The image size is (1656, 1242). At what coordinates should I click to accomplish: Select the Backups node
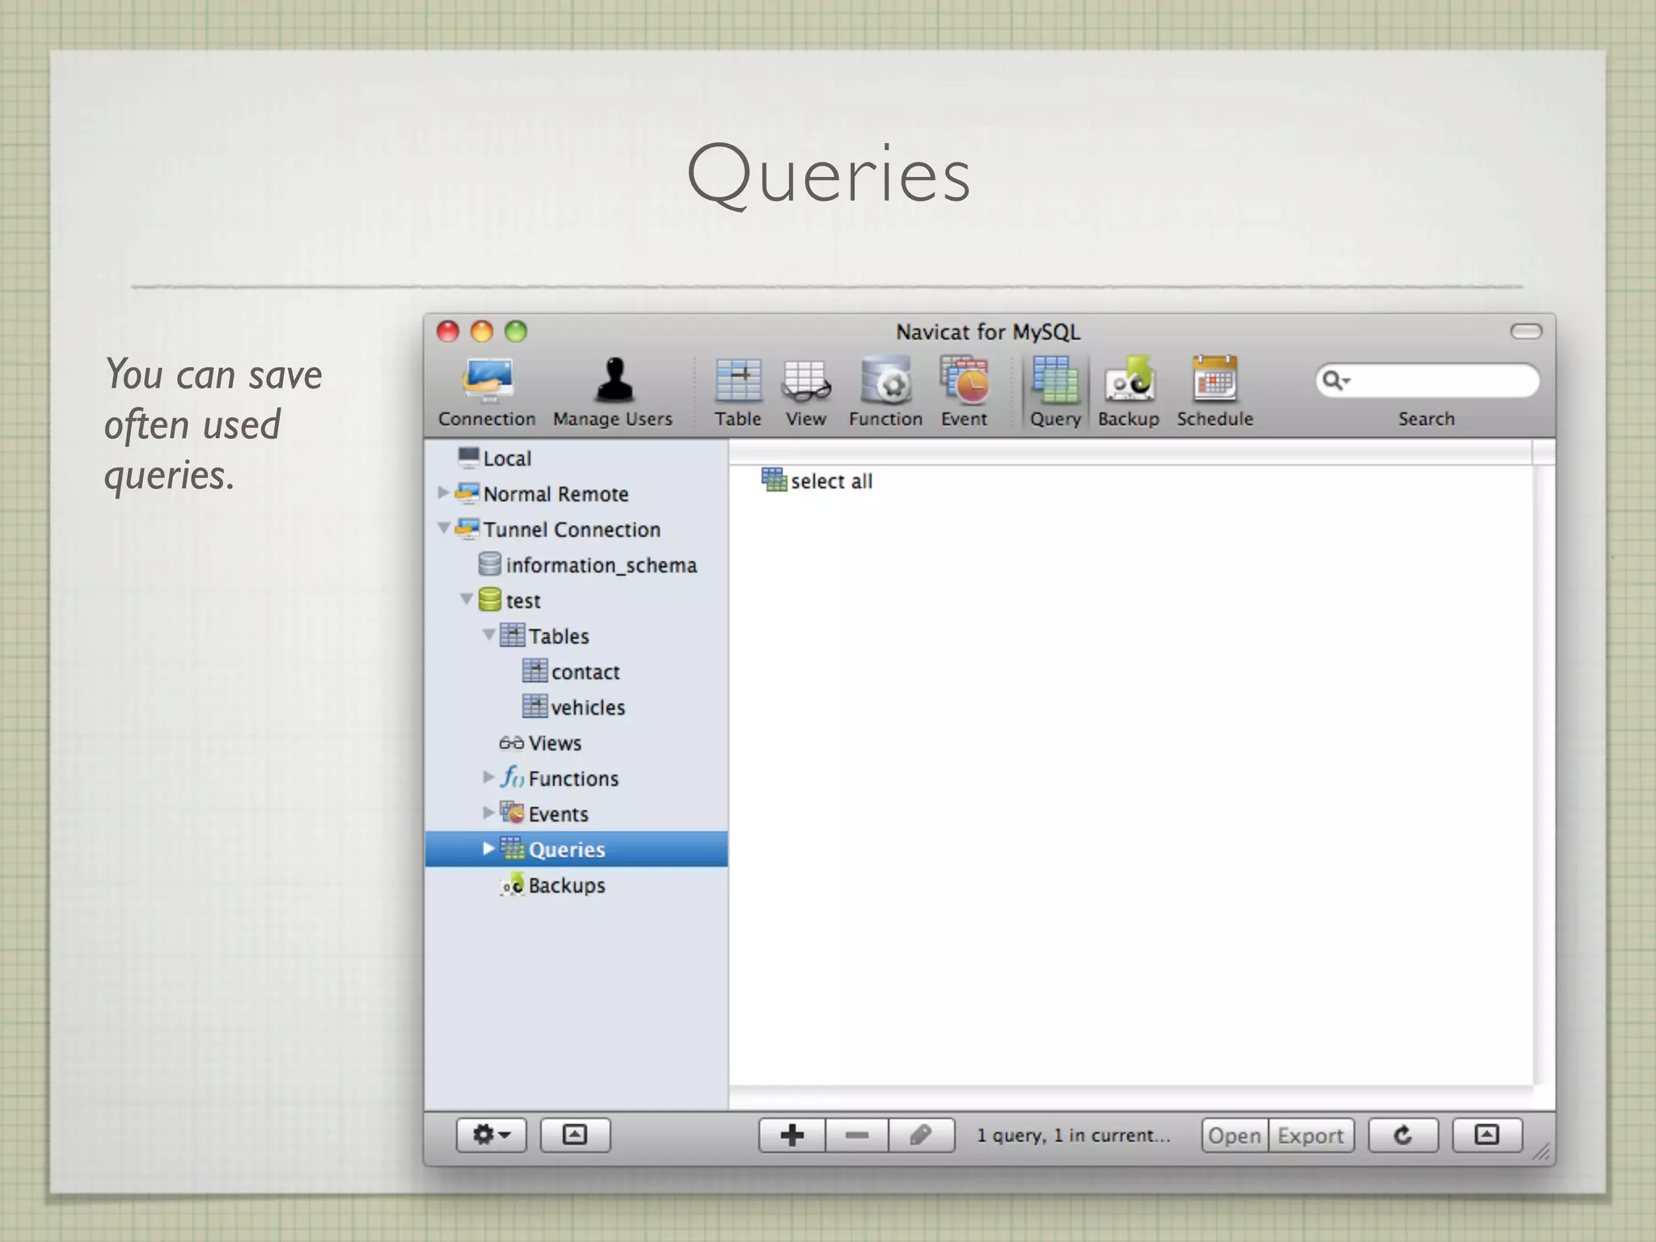click(x=566, y=885)
